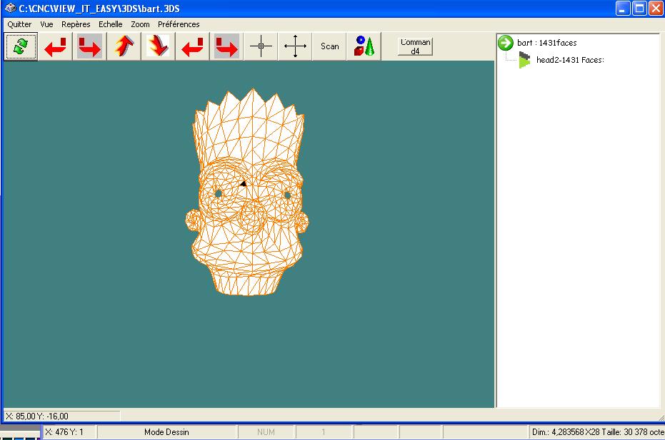Click the 'Dim.: 4,283568 X28 Taille' status entry
The image size is (665, 440).
point(598,432)
